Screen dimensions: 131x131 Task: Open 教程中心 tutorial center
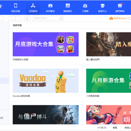(x=103, y=8)
